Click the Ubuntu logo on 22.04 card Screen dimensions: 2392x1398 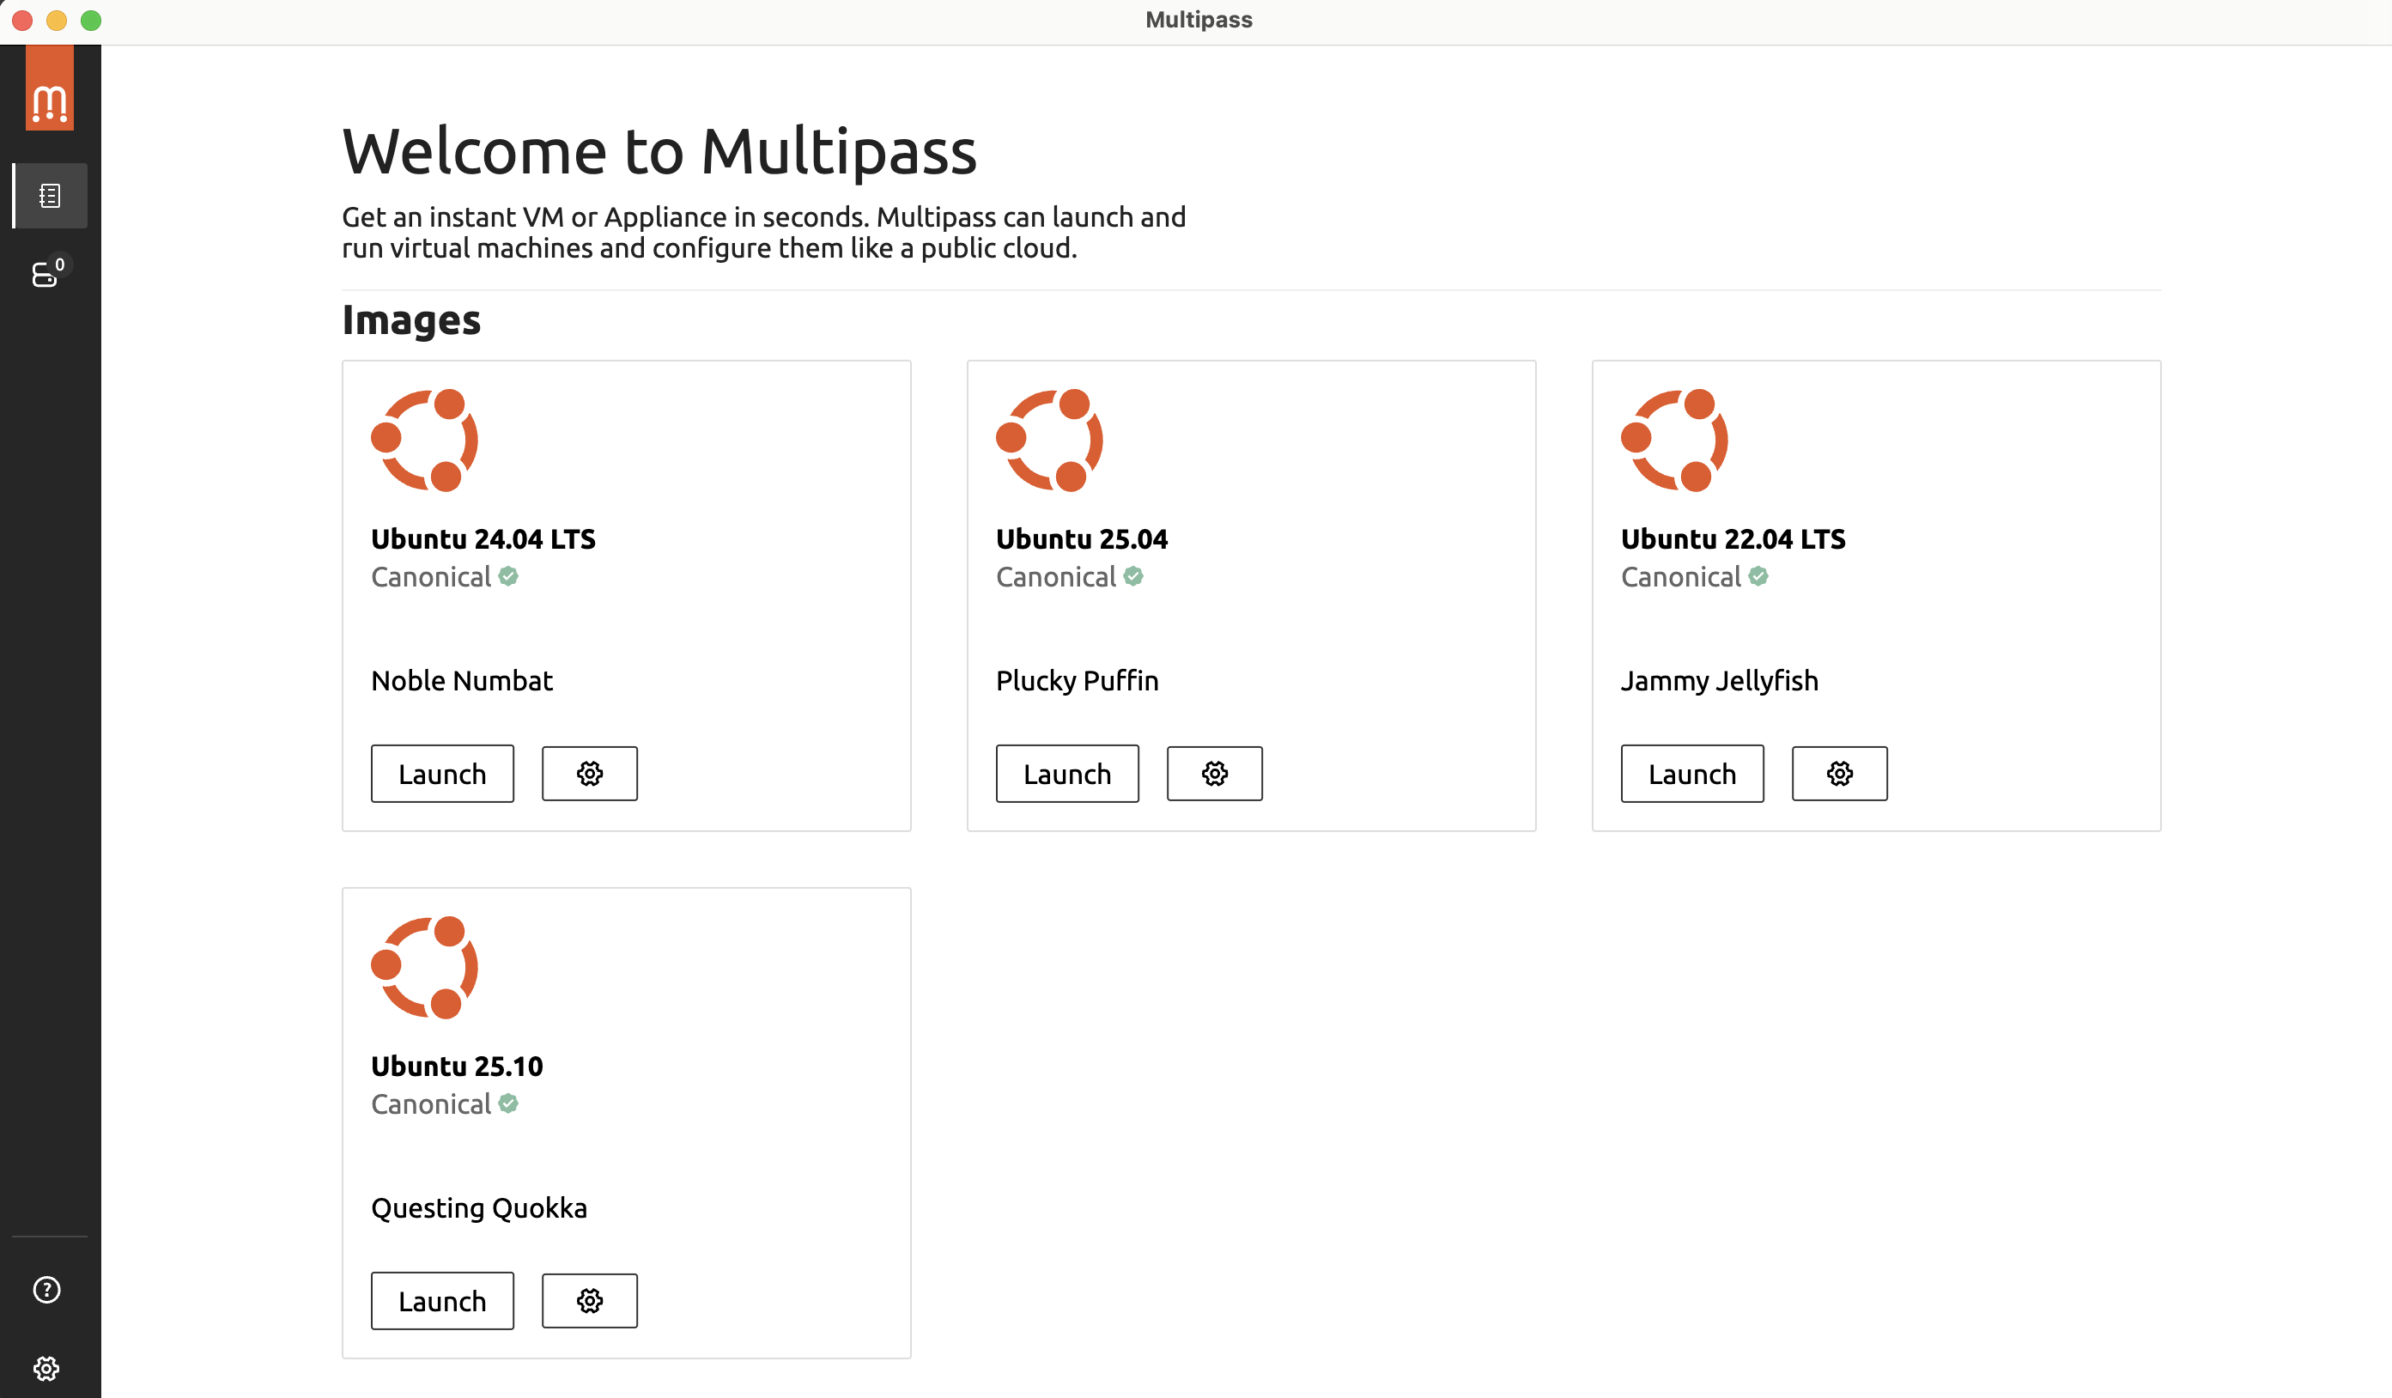pos(1674,441)
